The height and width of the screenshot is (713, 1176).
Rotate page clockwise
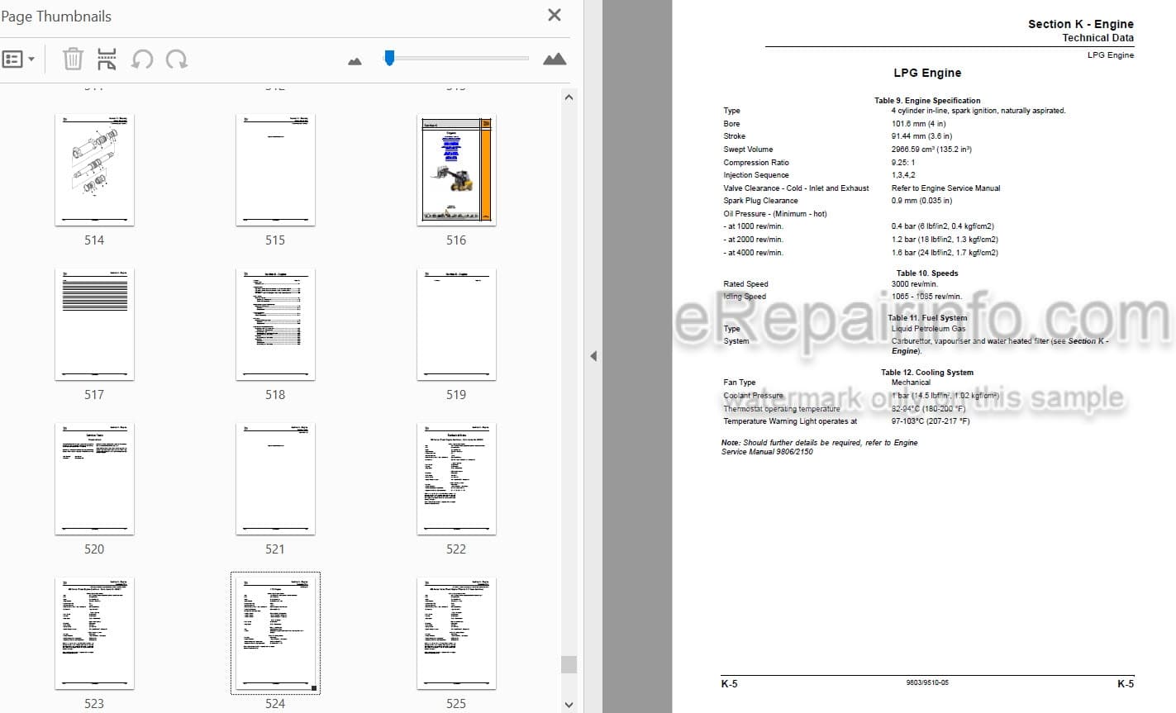(x=177, y=59)
